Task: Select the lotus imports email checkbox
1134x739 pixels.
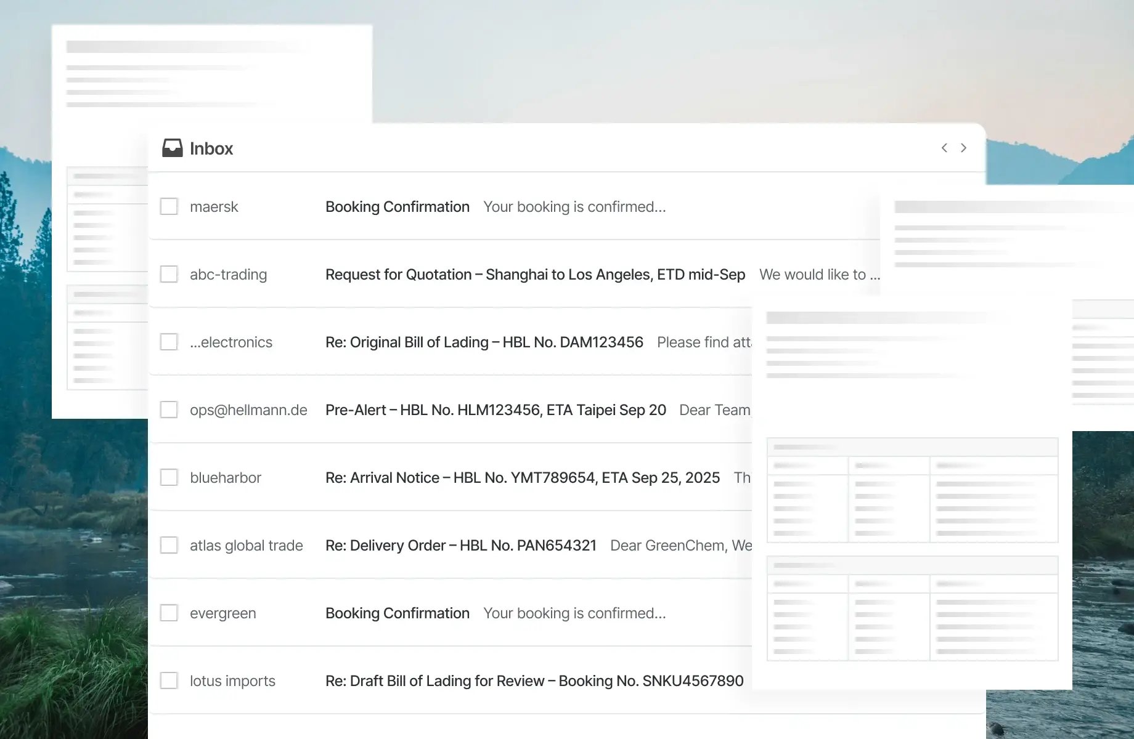Action: point(169,680)
